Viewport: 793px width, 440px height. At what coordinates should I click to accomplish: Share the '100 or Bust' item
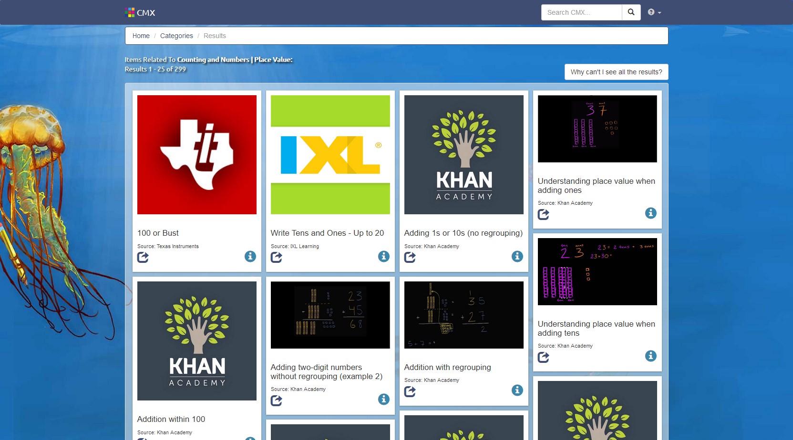(143, 257)
